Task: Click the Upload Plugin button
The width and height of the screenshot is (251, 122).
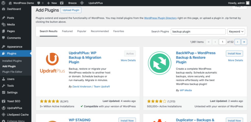Action: click(x=71, y=10)
